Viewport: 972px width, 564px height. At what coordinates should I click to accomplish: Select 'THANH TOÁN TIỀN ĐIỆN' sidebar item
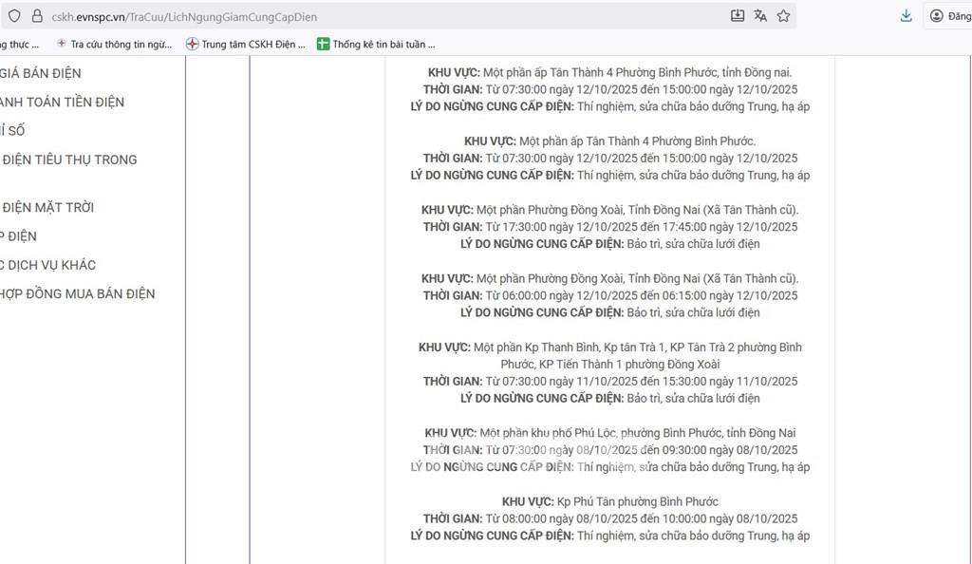coord(62,102)
